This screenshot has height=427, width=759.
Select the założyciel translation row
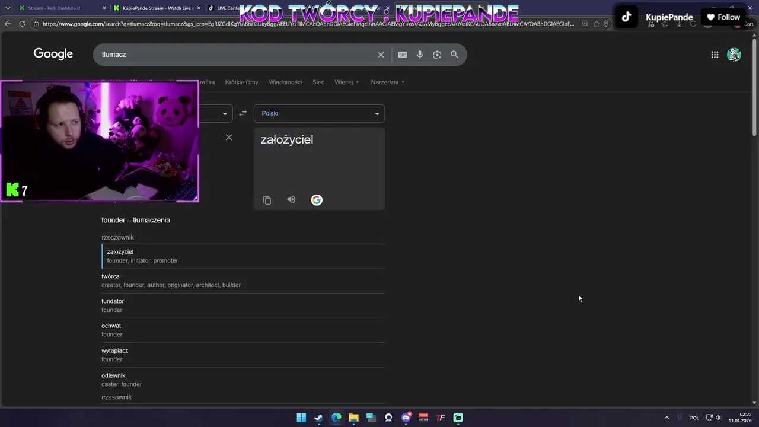tap(243, 256)
